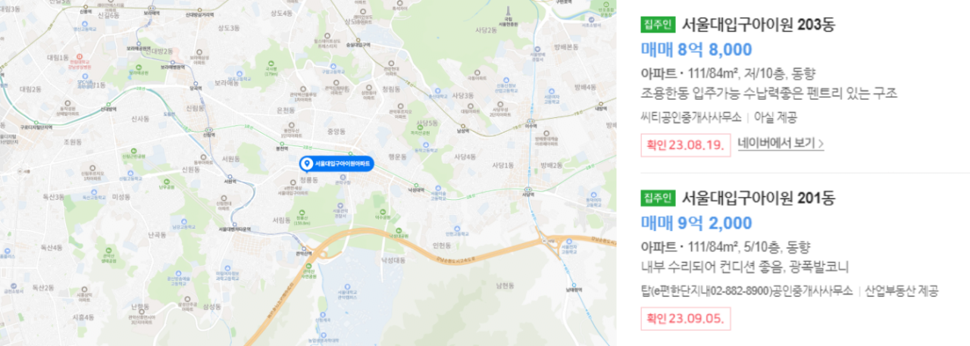The image size is (970, 346).
Task: Click the 사당역 station marker
Action: (529, 190)
